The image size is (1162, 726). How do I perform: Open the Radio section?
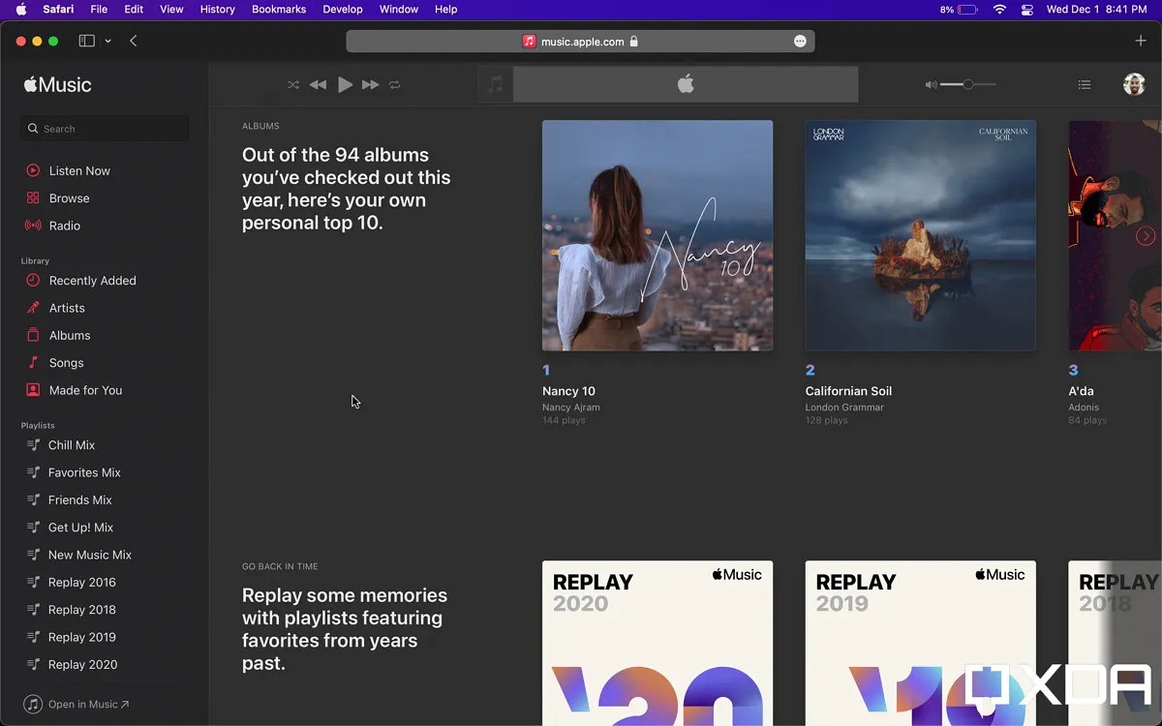tap(66, 225)
